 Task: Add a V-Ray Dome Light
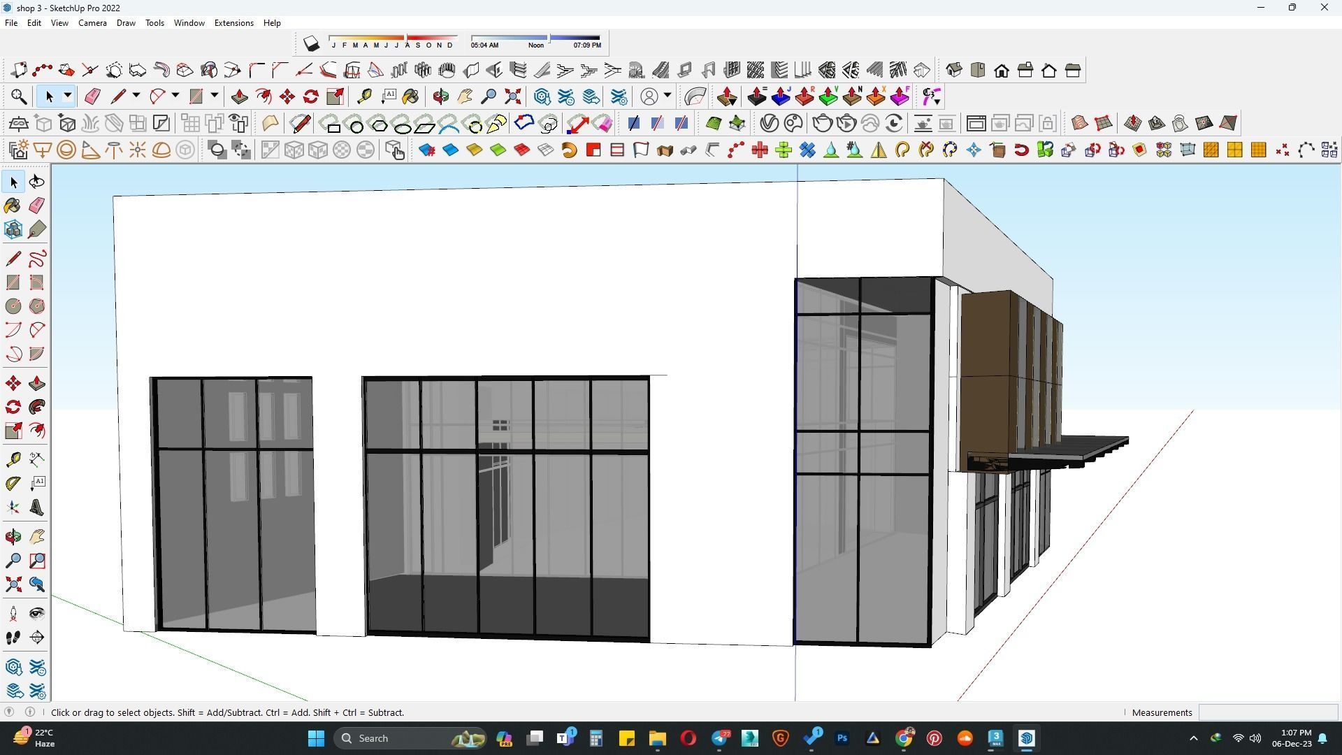(161, 150)
